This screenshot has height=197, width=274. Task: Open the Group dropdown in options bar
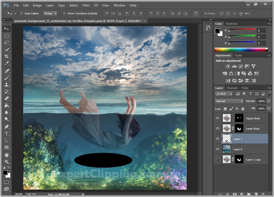coord(50,13)
